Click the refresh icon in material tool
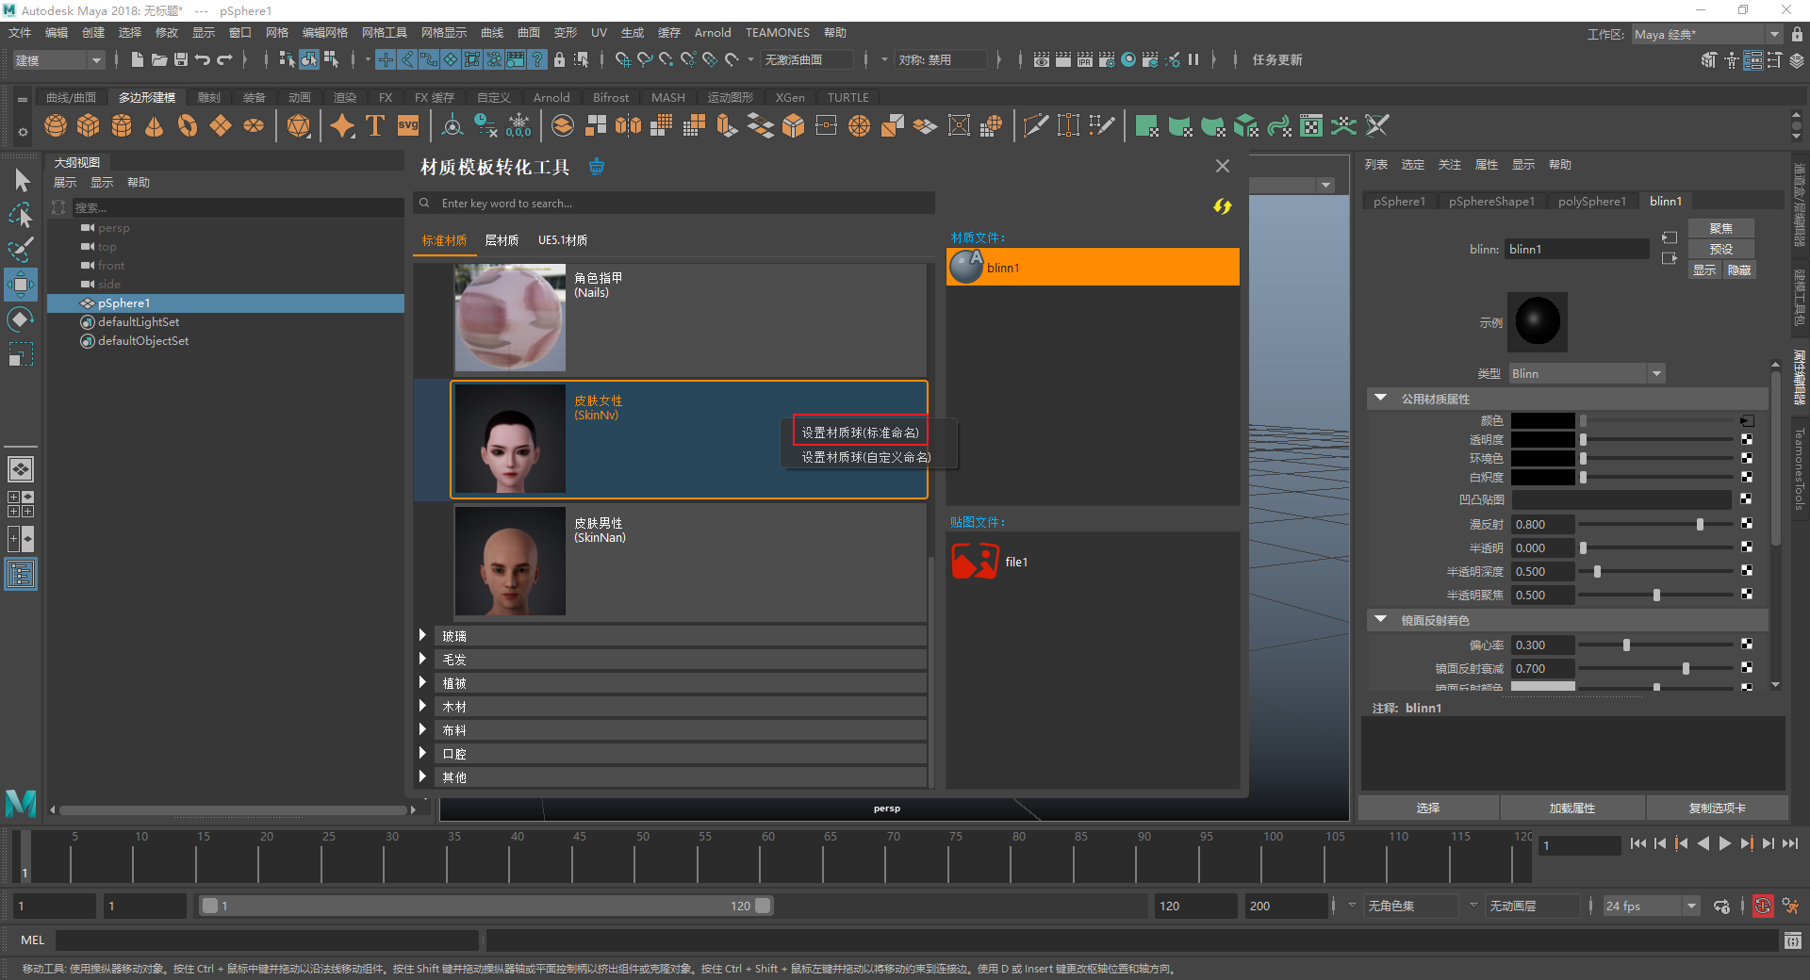This screenshot has height=980, width=1810. click(1222, 206)
